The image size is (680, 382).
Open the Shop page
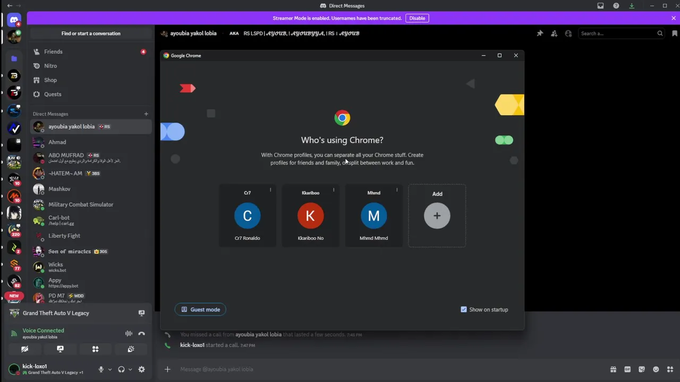tap(91, 80)
